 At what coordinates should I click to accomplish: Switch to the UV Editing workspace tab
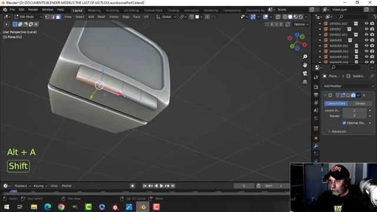(x=131, y=11)
